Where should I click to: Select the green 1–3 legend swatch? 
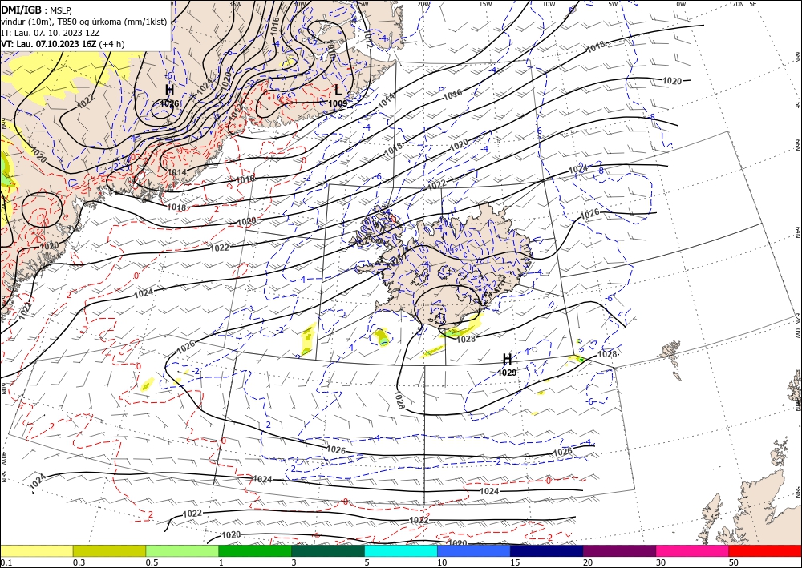click(255, 550)
